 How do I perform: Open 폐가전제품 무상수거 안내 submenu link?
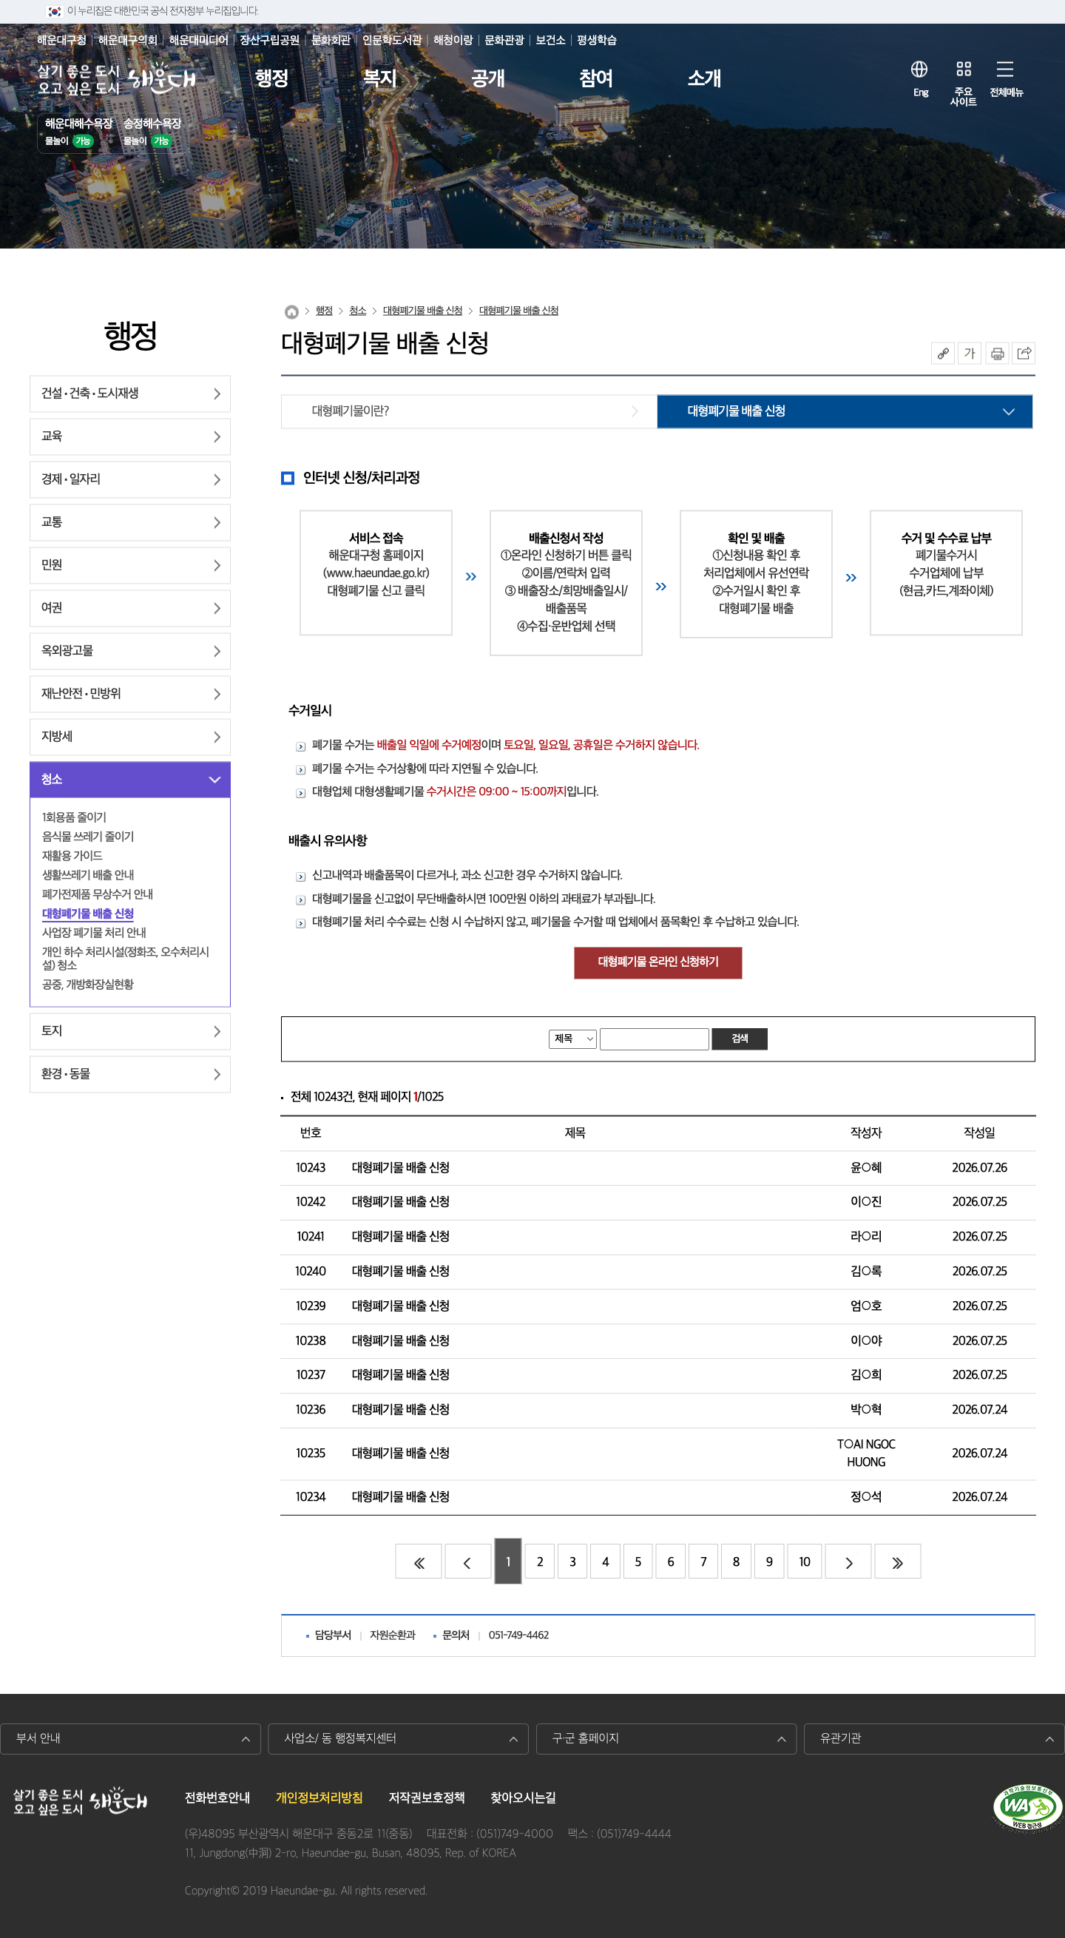(x=97, y=894)
